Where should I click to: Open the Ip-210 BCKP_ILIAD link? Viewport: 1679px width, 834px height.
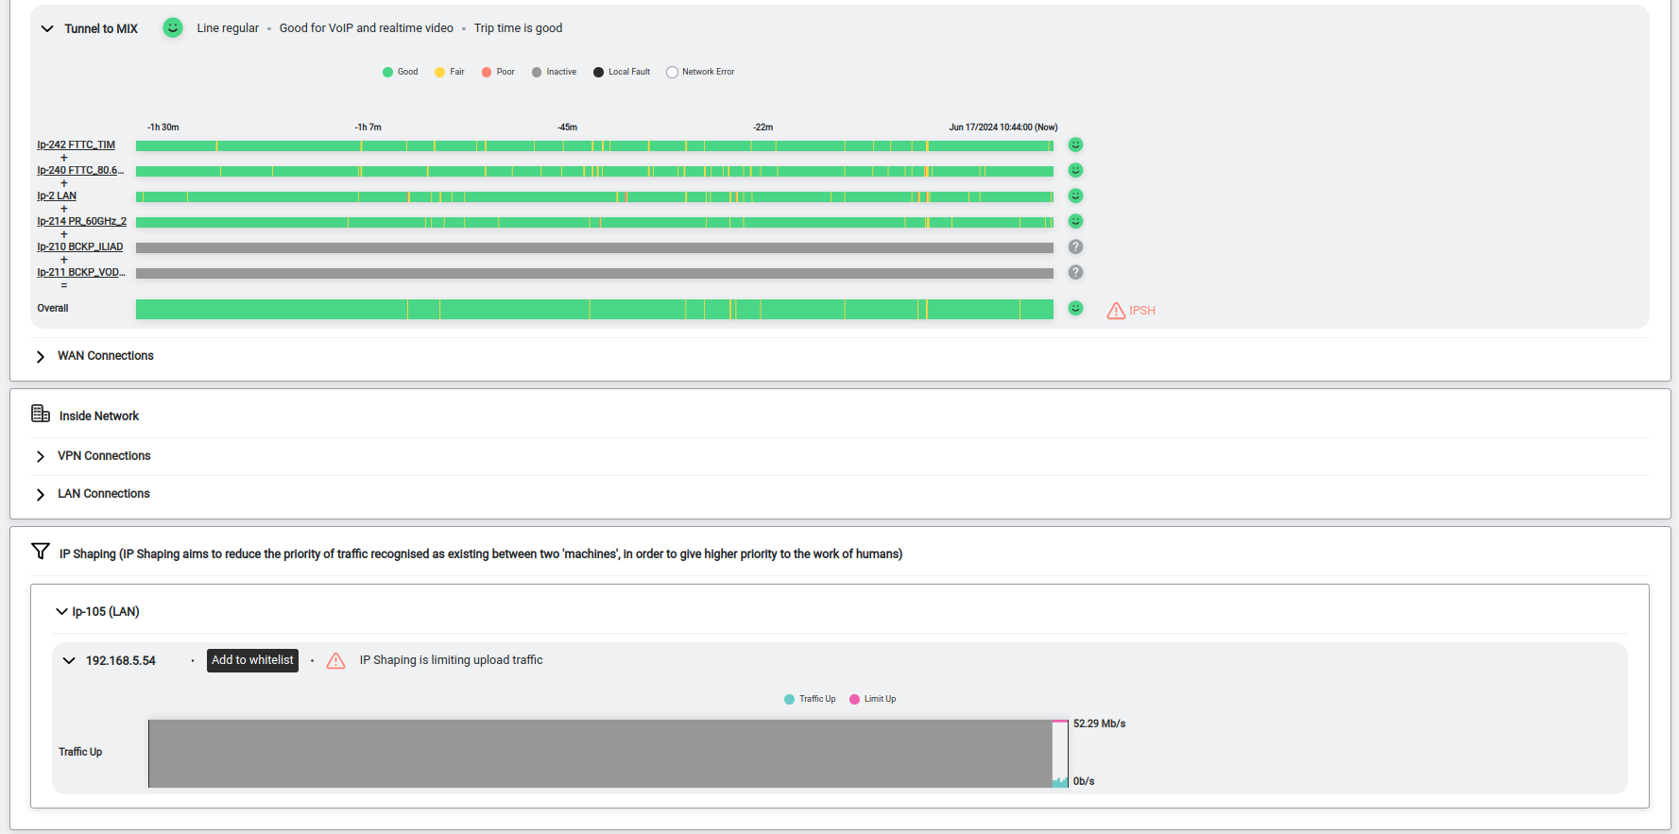pos(80,247)
